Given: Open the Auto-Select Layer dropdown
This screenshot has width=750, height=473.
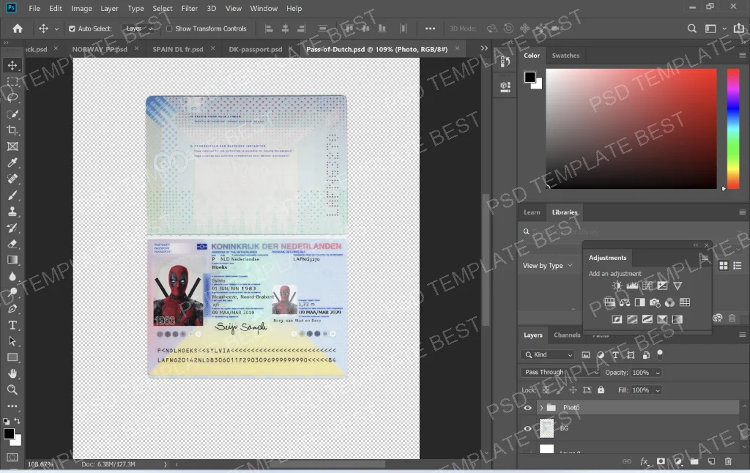Looking at the screenshot, I should [x=138, y=29].
